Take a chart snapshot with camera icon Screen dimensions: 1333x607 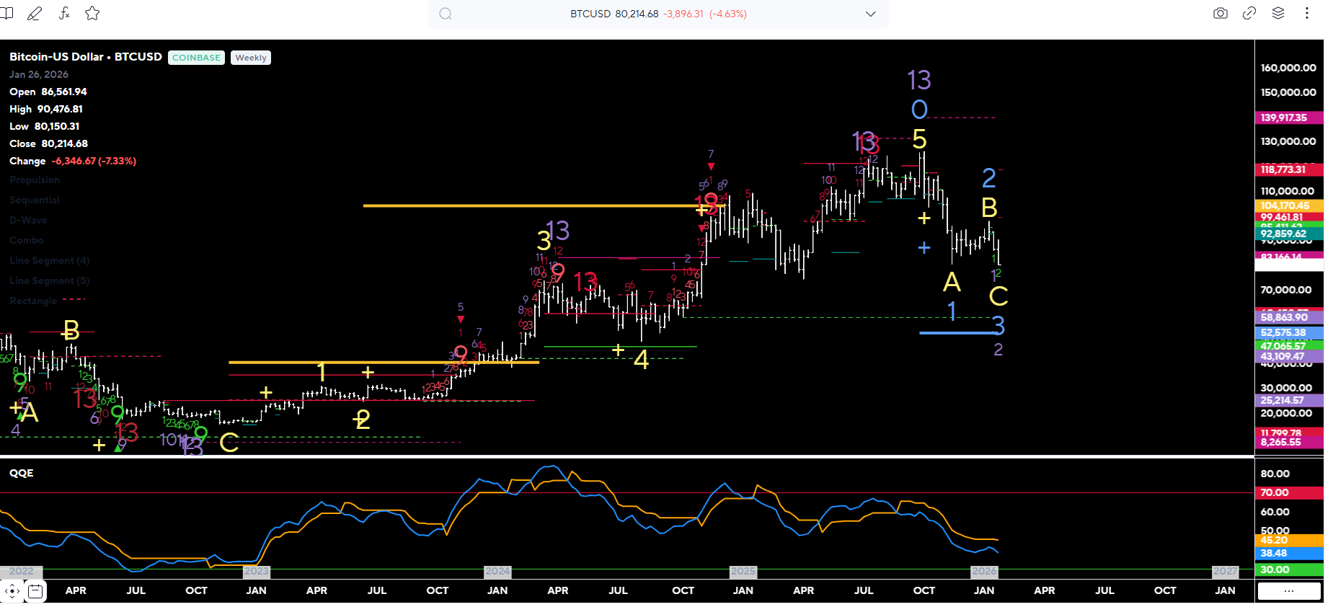pyautogui.click(x=1220, y=14)
